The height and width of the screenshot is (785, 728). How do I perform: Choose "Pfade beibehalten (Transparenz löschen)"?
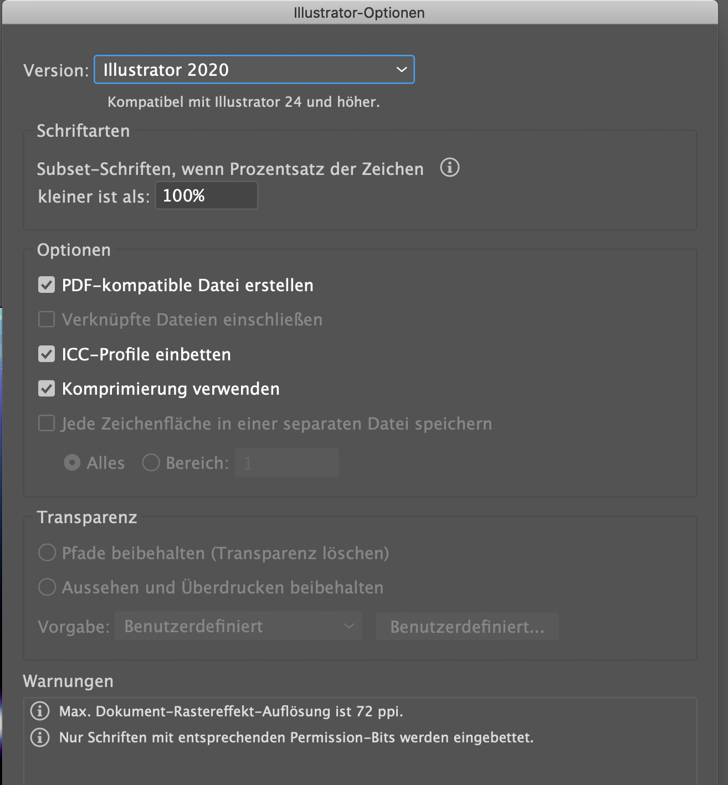pos(47,552)
